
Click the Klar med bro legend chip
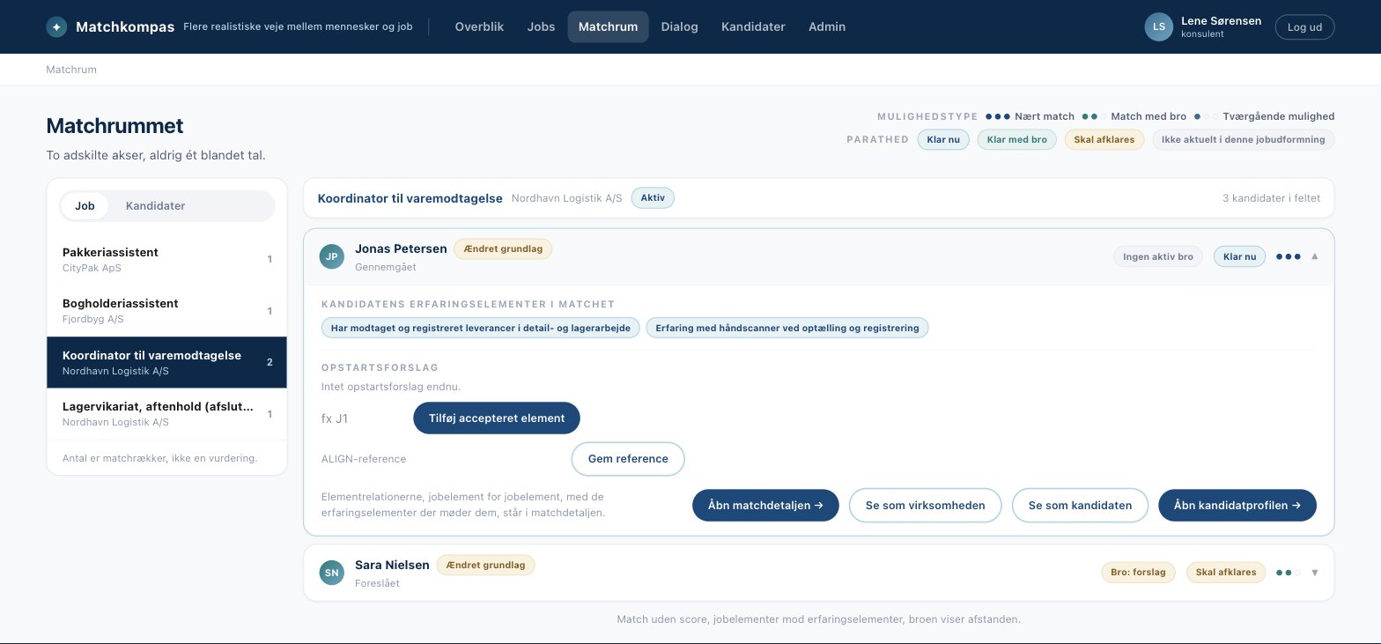tap(1016, 139)
